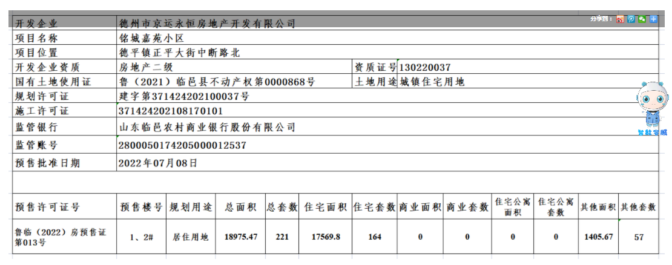Viewport: 672px width, 265px height.
Task: Click the 施工许可证 number 371424202108170101
Action: pyautogui.click(x=171, y=111)
